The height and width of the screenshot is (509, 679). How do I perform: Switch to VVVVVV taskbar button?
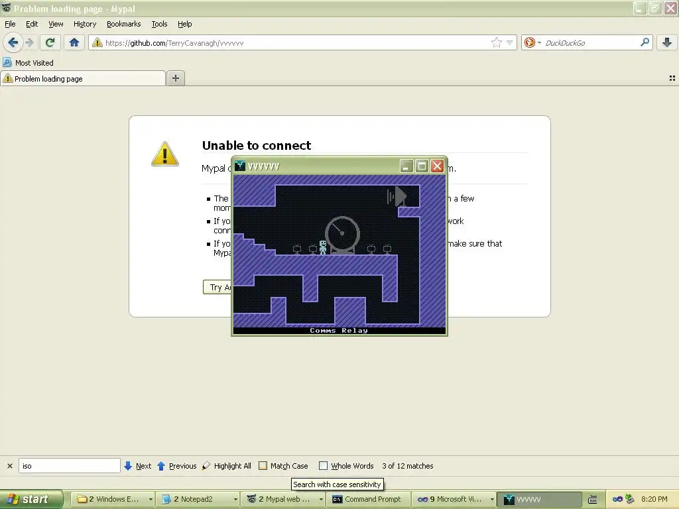pyautogui.click(x=539, y=499)
